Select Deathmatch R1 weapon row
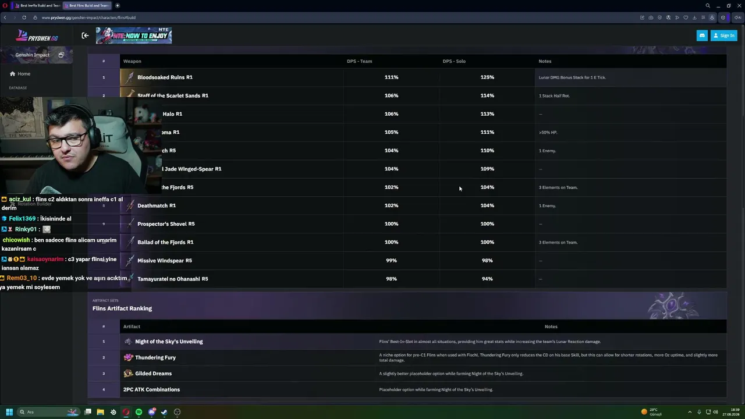 (407, 205)
